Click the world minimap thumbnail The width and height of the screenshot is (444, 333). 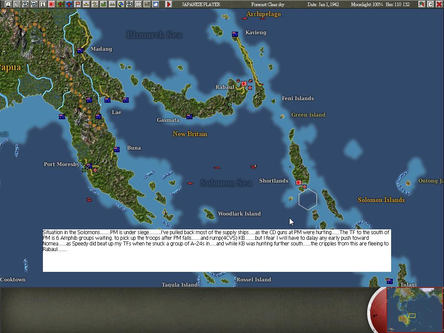[x=415, y=310]
